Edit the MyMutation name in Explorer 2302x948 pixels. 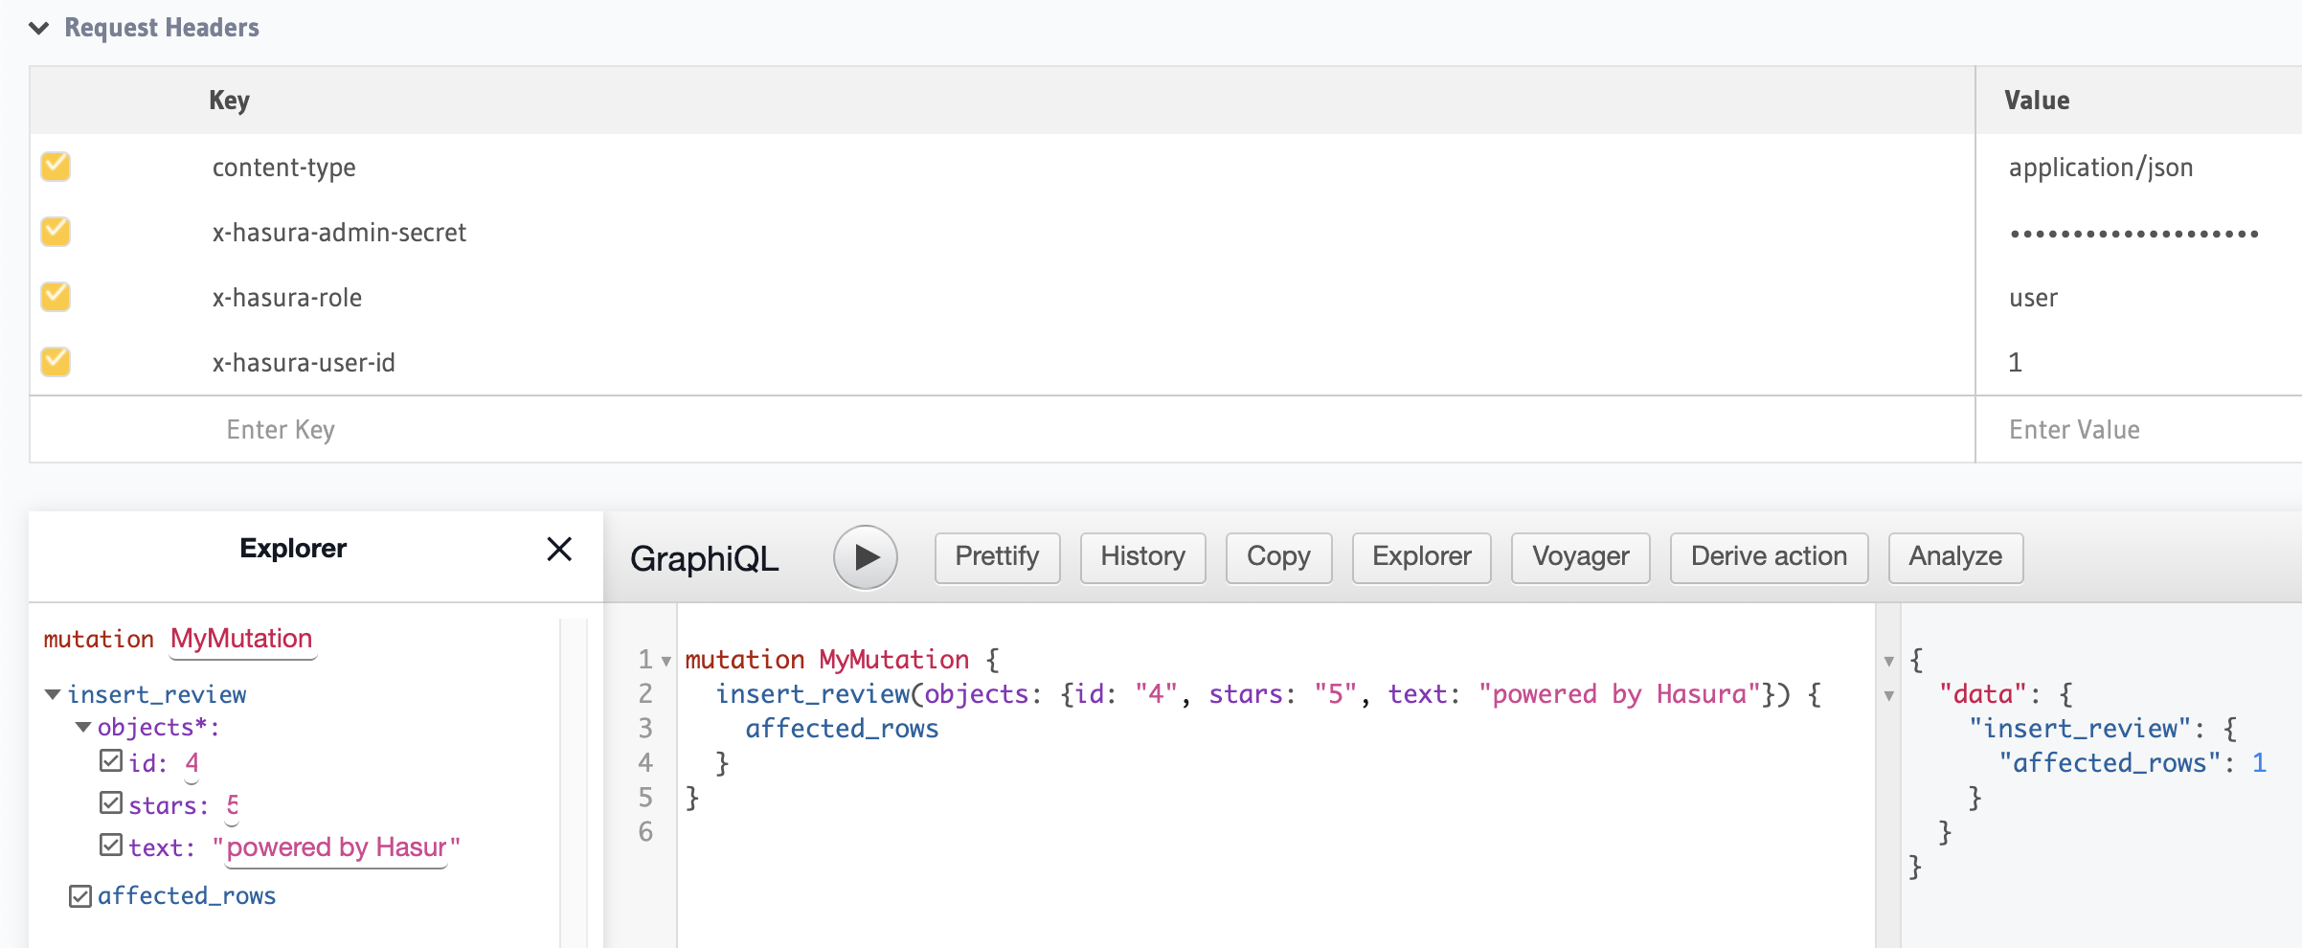pos(242,639)
